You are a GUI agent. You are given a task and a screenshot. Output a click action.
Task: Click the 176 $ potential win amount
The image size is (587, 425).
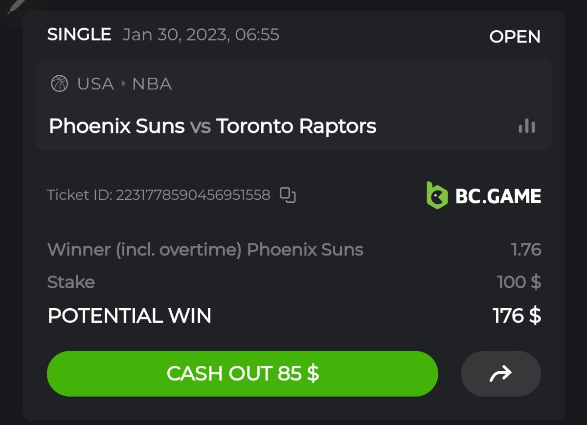pos(517,316)
